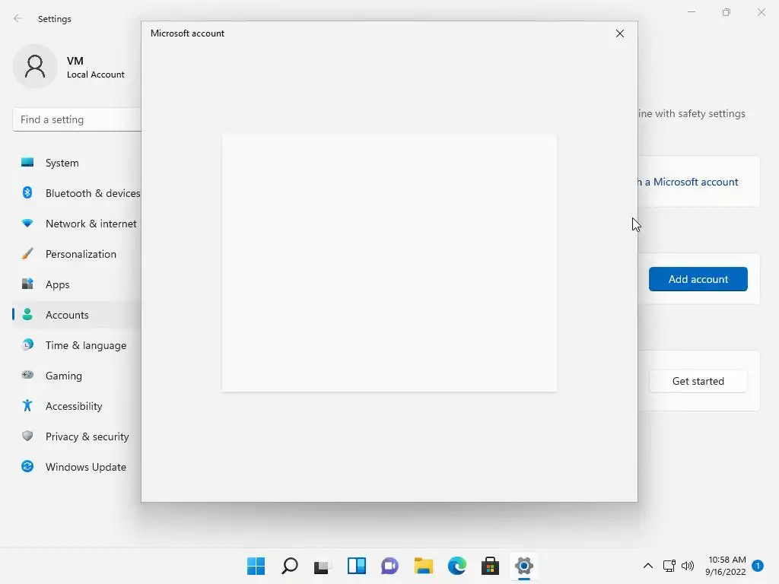
Task: Click the Windows Update sync icon
Action: tap(27, 466)
